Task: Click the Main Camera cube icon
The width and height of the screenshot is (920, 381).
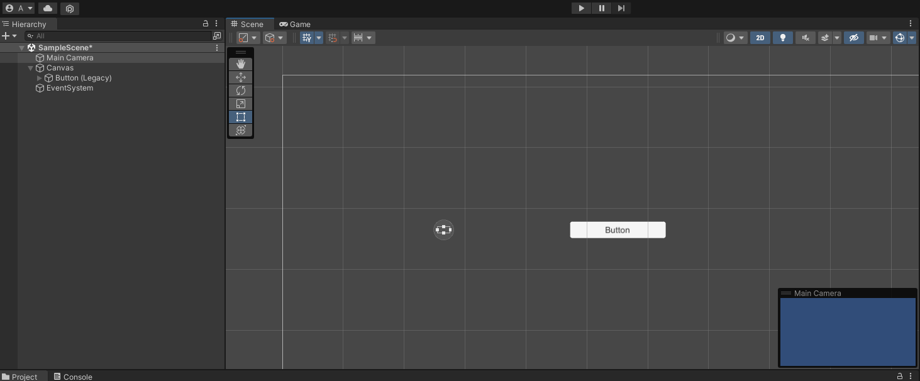Action: (40, 58)
